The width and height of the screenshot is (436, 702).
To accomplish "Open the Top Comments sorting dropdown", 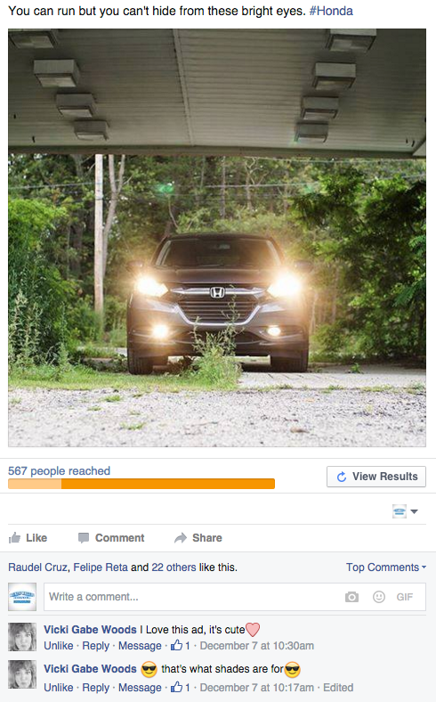I will (386, 567).
